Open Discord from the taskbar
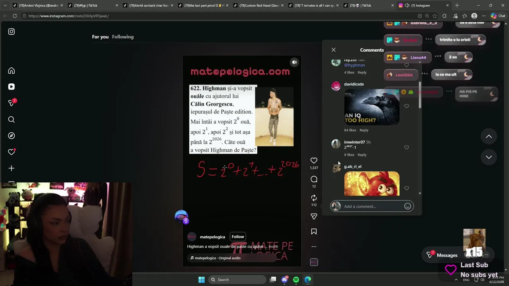The image size is (509, 286). [x=284, y=280]
